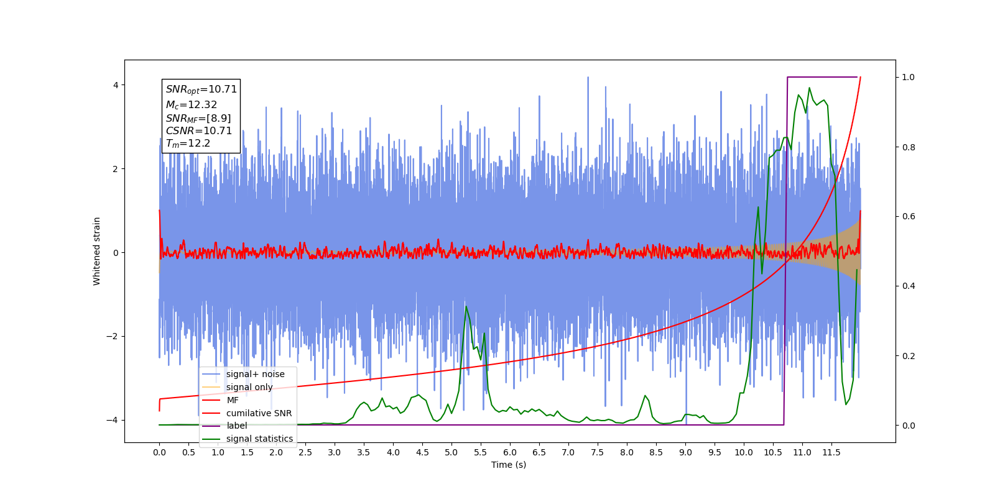Click the purple line sample for 'label'

click(x=211, y=426)
